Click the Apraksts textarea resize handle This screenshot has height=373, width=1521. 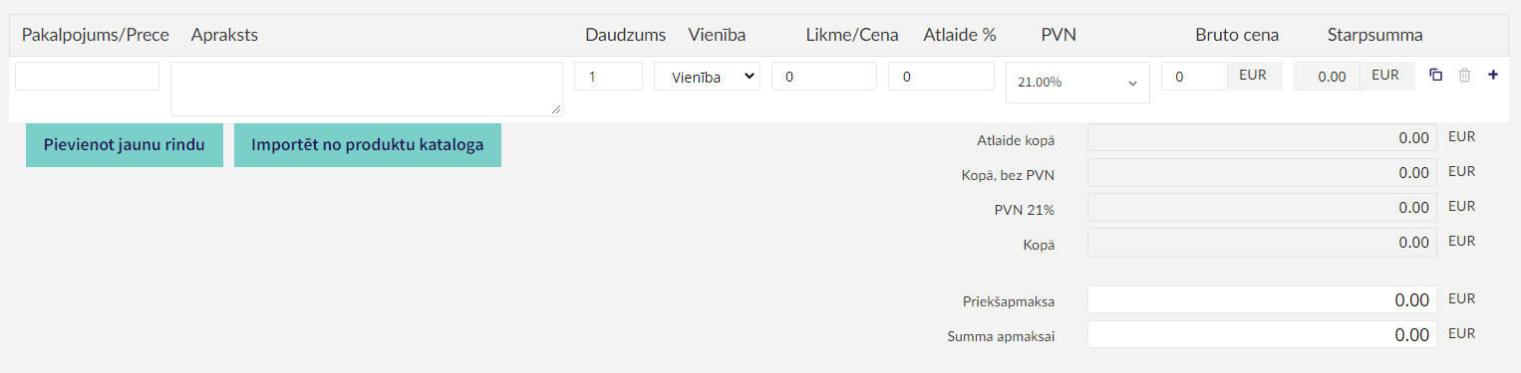556,109
